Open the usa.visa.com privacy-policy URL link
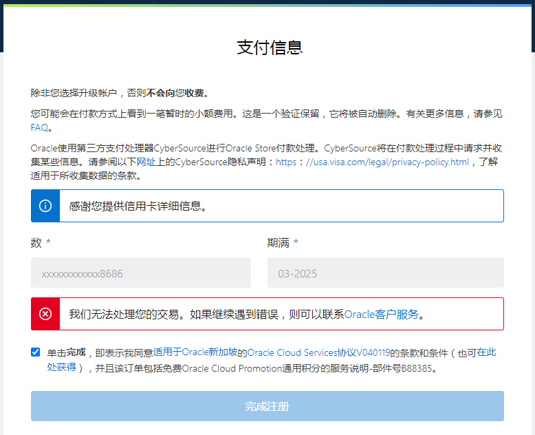The width and height of the screenshot is (535, 435). [x=372, y=162]
